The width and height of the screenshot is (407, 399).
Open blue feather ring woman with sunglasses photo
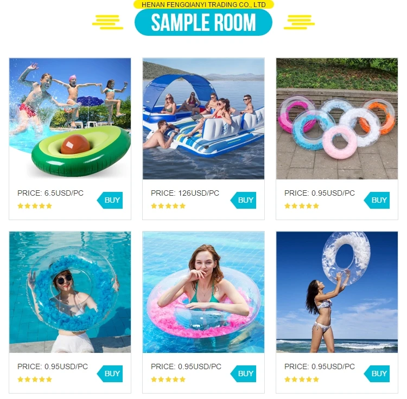pyautogui.click(x=70, y=292)
